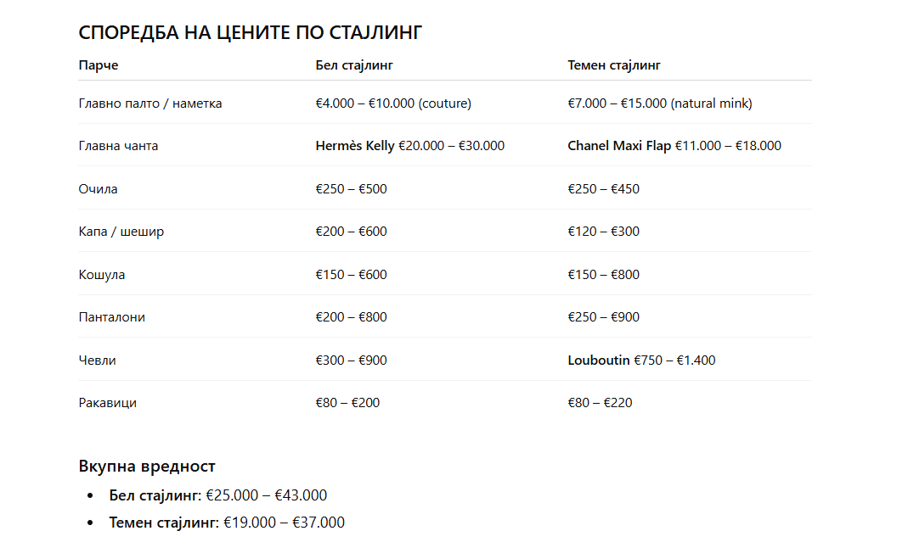Click the heading СПОРЕДБА НА ЦЕНИТЕ ПО СТАЈЛИНГ
The height and width of the screenshot is (559, 908).
(250, 33)
